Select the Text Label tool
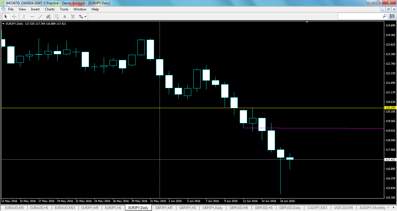The image size is (397, 211). click(73, 16)
